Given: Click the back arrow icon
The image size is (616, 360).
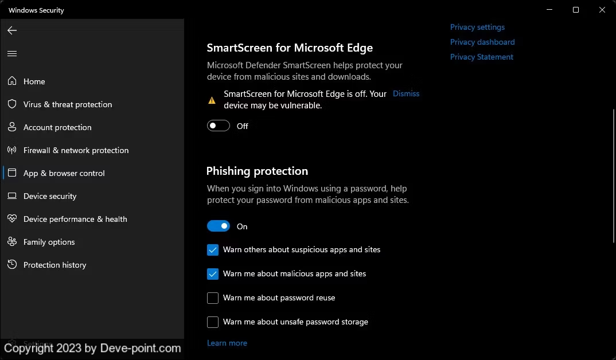Looking at the screenshot, I should coord(12,30).
